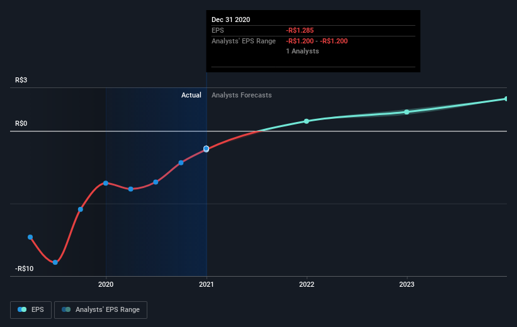The image size is (517, 327).
Task: Click the tooltip date 'Dec 31 2020'
Action: (231, 19)
